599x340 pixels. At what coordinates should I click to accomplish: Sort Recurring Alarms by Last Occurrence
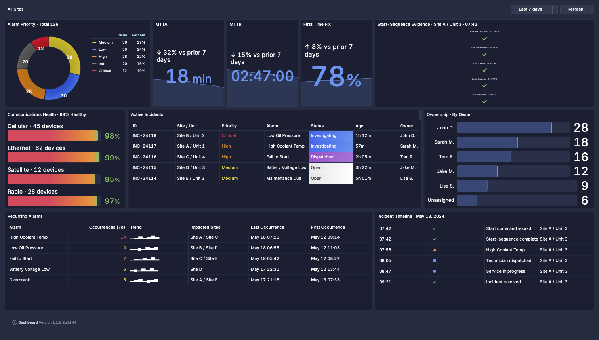(x=267, y=227)
